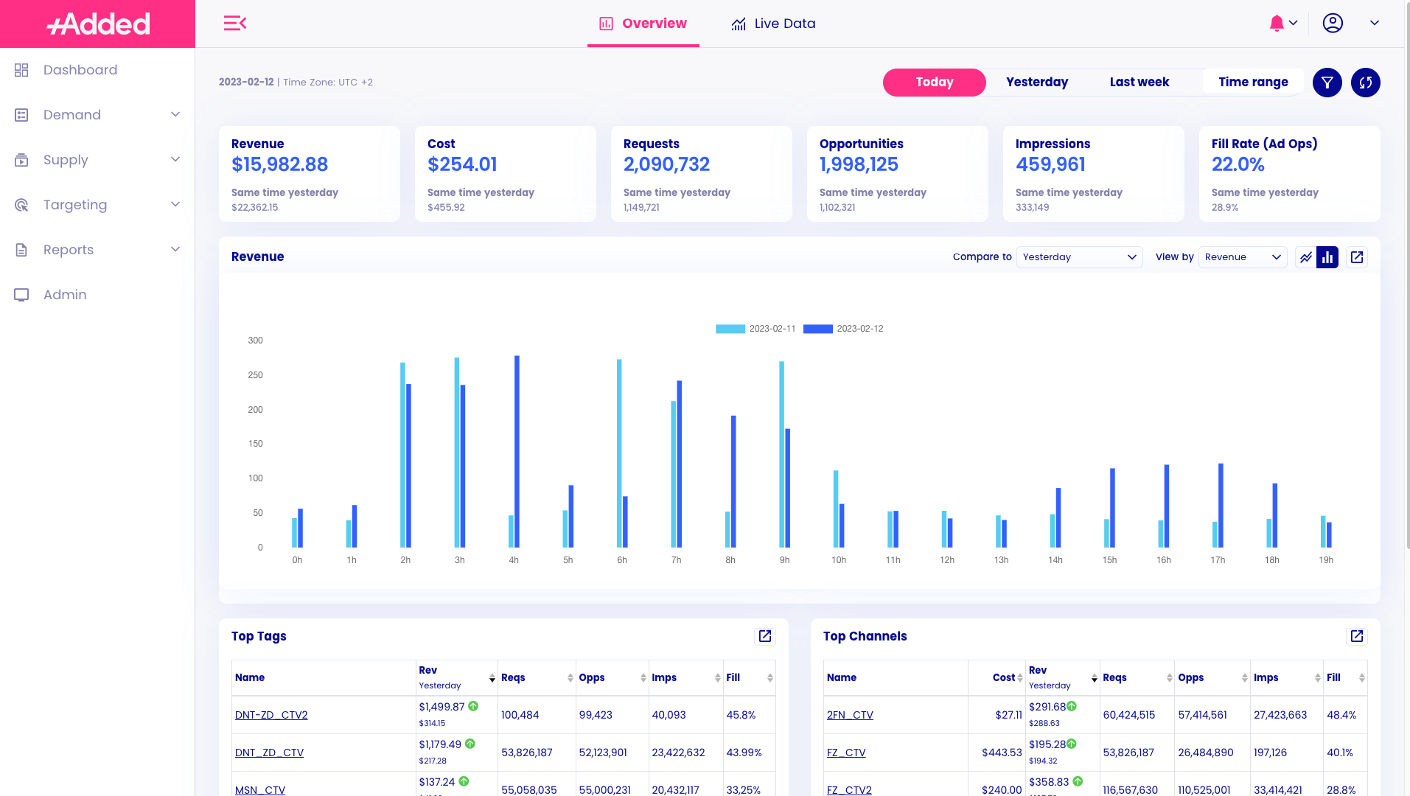Expand the Targeting menu chevron
This screenshot has width=1410, height=796.
pyautogui.click(x=175, y=204)
